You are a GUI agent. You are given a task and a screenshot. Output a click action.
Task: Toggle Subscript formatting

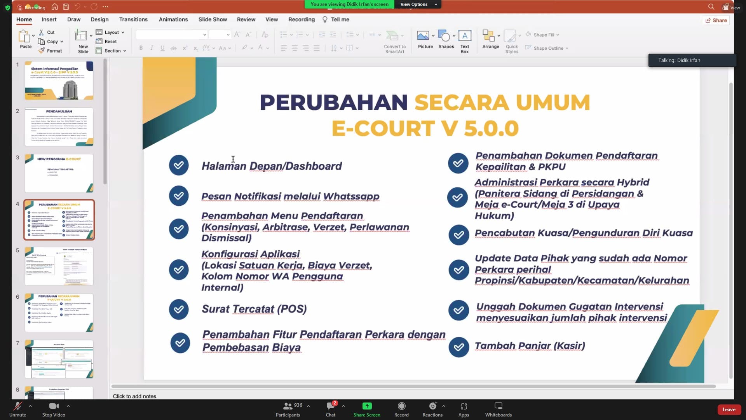[x=195, y=48]
